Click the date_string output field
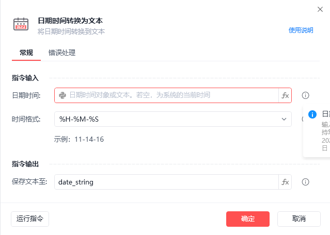Image resolution: width=330 pixels, height=235 pixels. [165, 182]
